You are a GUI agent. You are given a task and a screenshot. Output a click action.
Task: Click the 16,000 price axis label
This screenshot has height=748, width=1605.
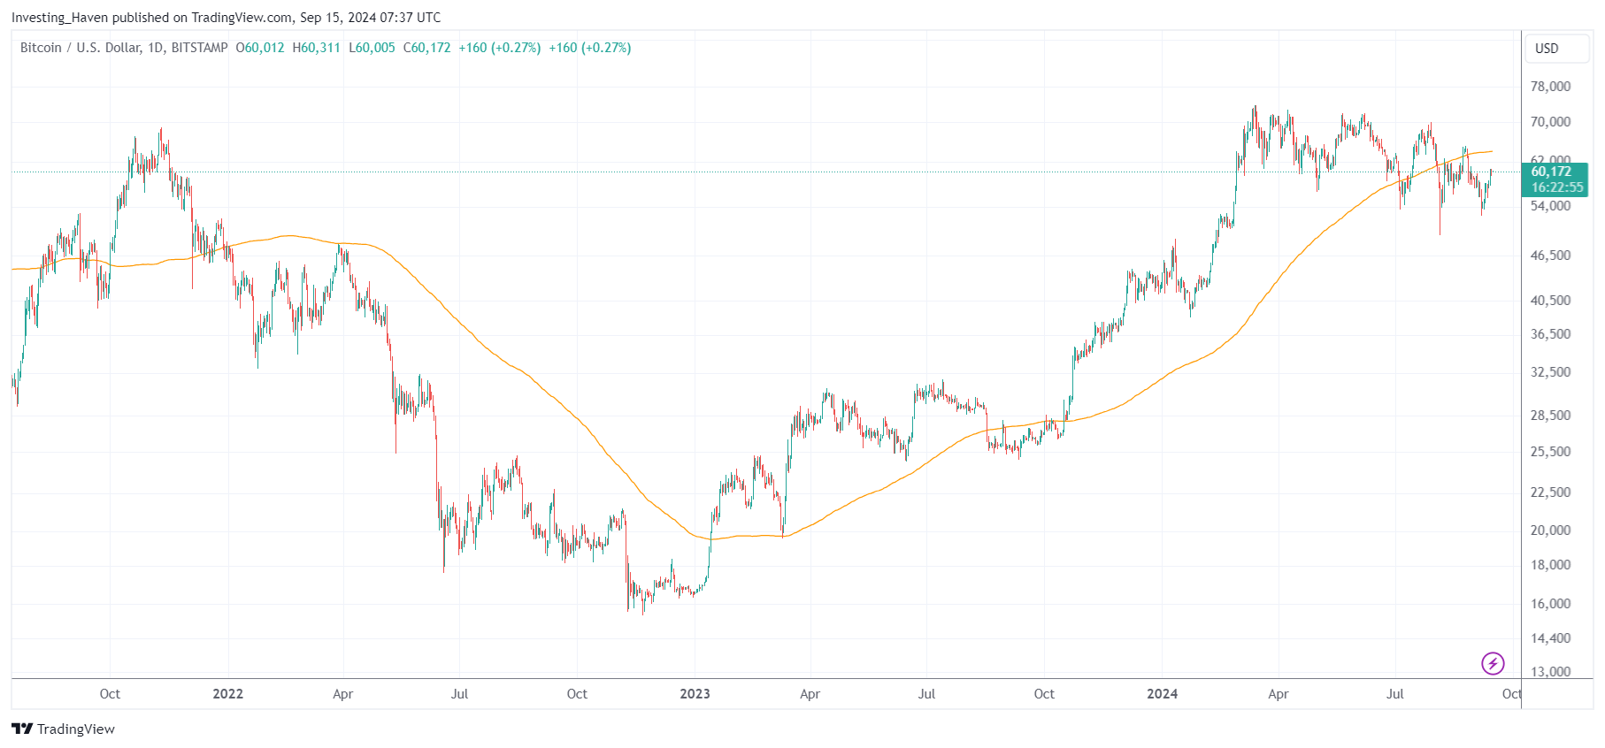[1550, 604]
